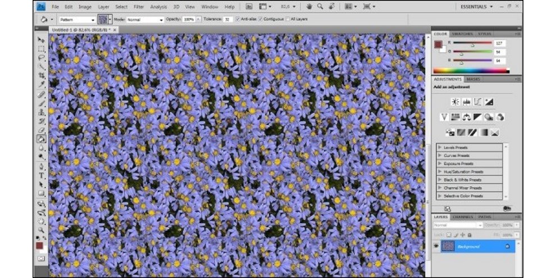Add a Brightness/Contrast adjustment
556x278 pixels.
(x=455, y=102)
